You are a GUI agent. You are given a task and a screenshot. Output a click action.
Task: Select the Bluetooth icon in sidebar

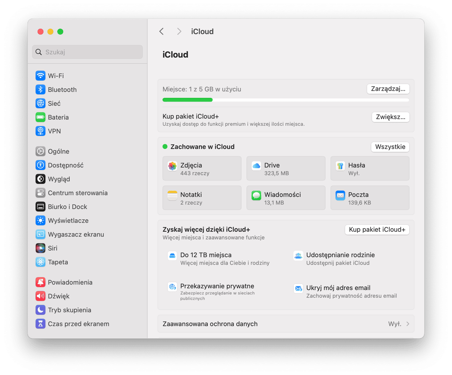pos(41,89)
